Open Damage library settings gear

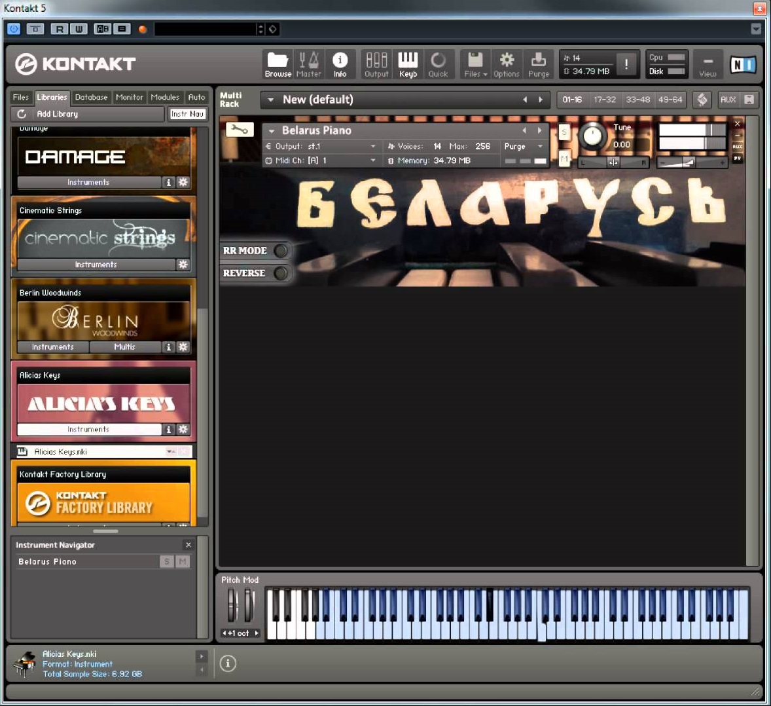point(183,182)
